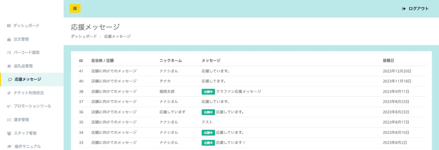
Task: Select チケット利用状況 in the sidebar
Action: coord(29,93)
